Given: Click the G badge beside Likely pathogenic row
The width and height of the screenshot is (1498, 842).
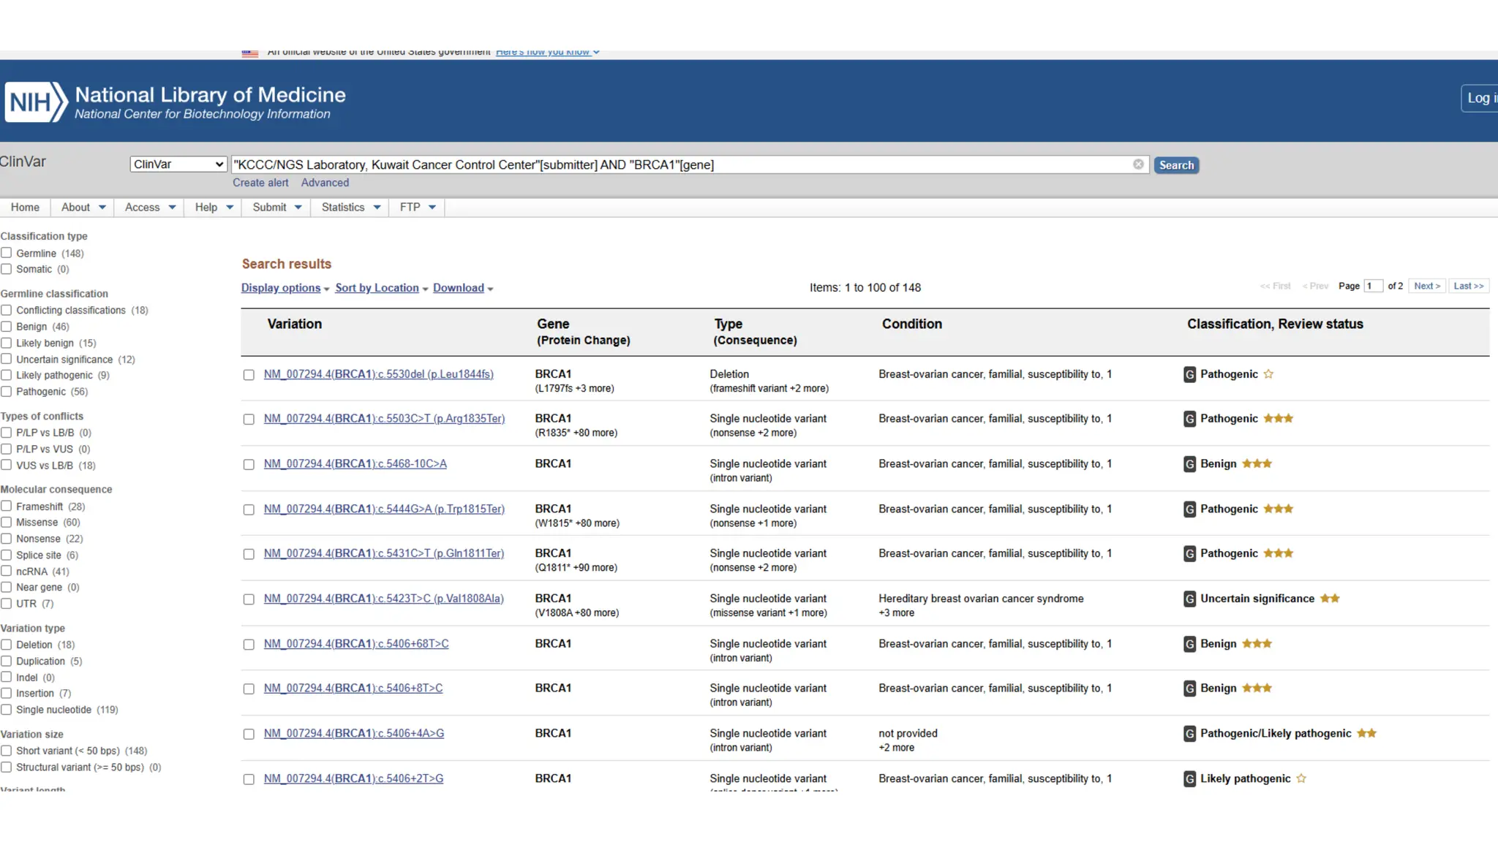Looking at the screenshot, I should (1189, 779).
